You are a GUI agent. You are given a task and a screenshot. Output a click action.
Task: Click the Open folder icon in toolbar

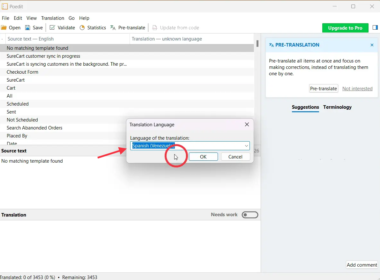(x=4, y=28)
